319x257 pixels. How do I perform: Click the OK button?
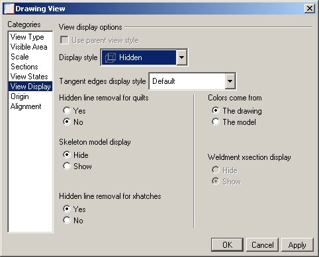coord(227,244)
